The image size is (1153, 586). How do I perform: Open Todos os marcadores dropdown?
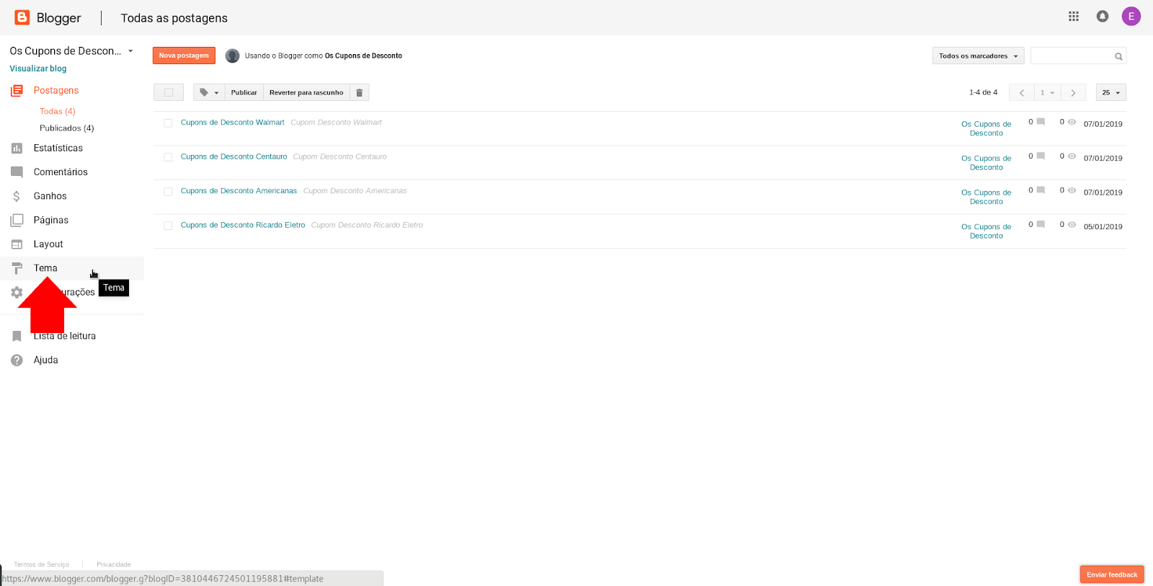(x=978, y=56)
